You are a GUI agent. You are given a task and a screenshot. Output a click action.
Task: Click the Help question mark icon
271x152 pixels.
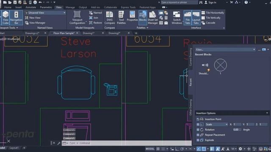tap(246, 3)
